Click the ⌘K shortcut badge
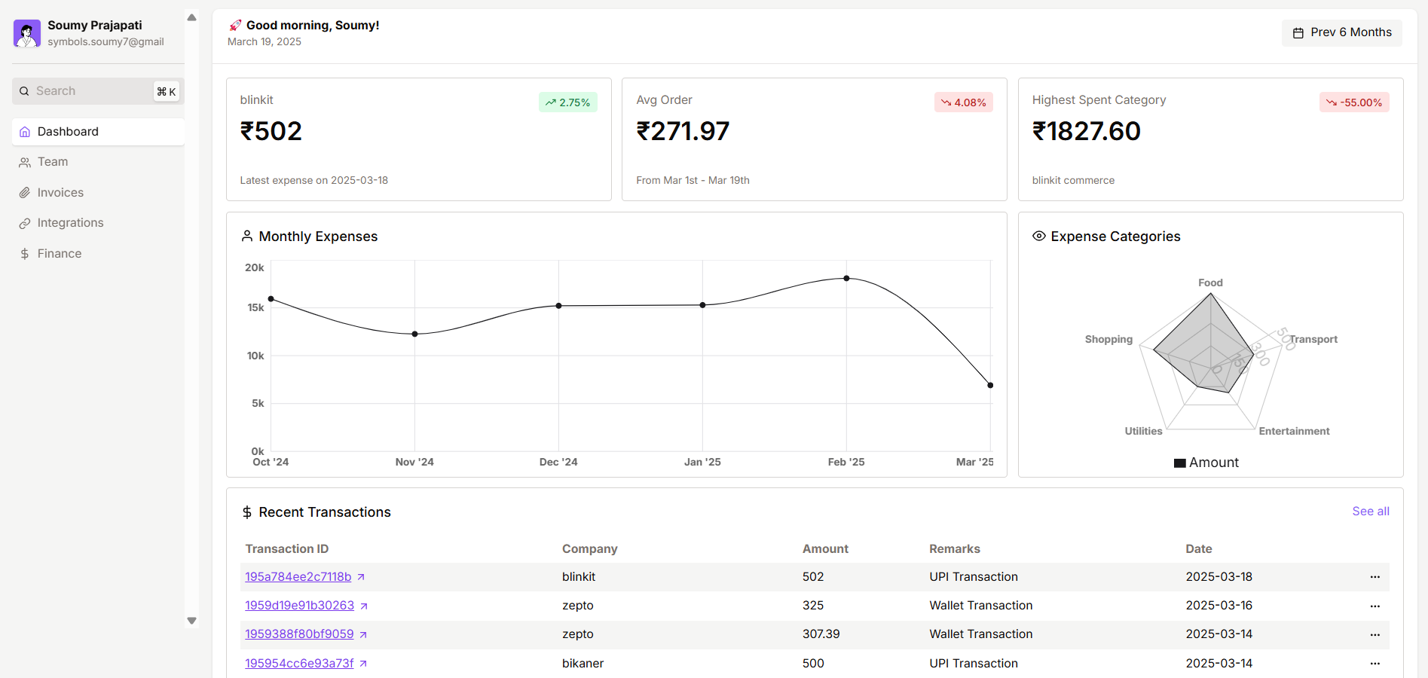1428x678 pixels. (x=167, y=92)
